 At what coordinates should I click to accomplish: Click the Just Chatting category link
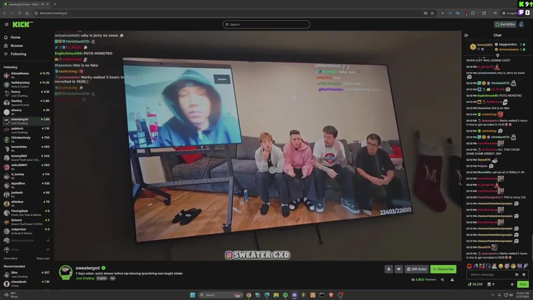[x=85, y=278]
